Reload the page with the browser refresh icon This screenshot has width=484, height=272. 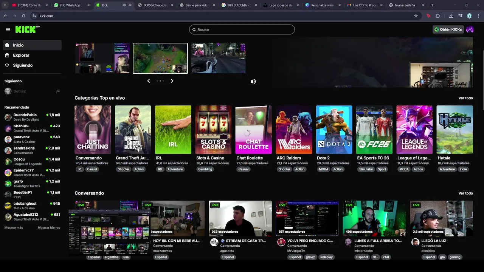(x=23, y=16)
